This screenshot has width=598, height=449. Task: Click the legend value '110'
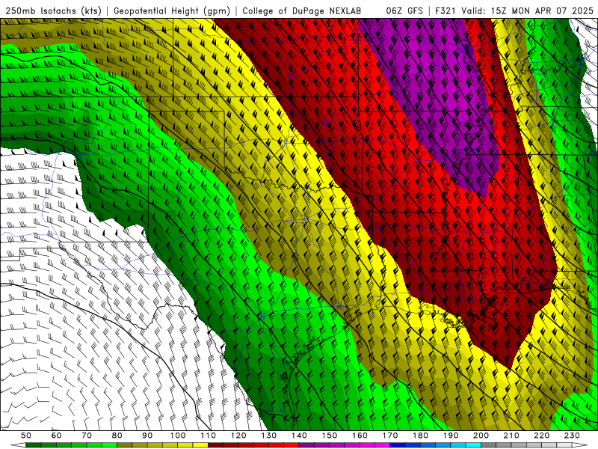pyautogui.click(x=209, y=436)
